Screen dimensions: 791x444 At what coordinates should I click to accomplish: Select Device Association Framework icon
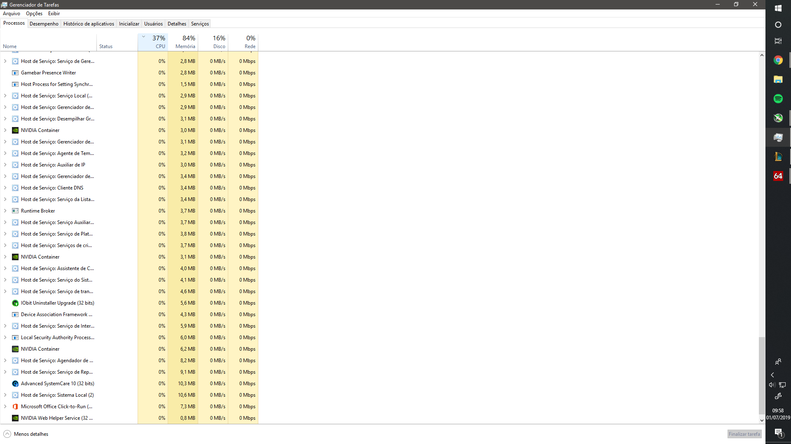click(x=15, y=314)
